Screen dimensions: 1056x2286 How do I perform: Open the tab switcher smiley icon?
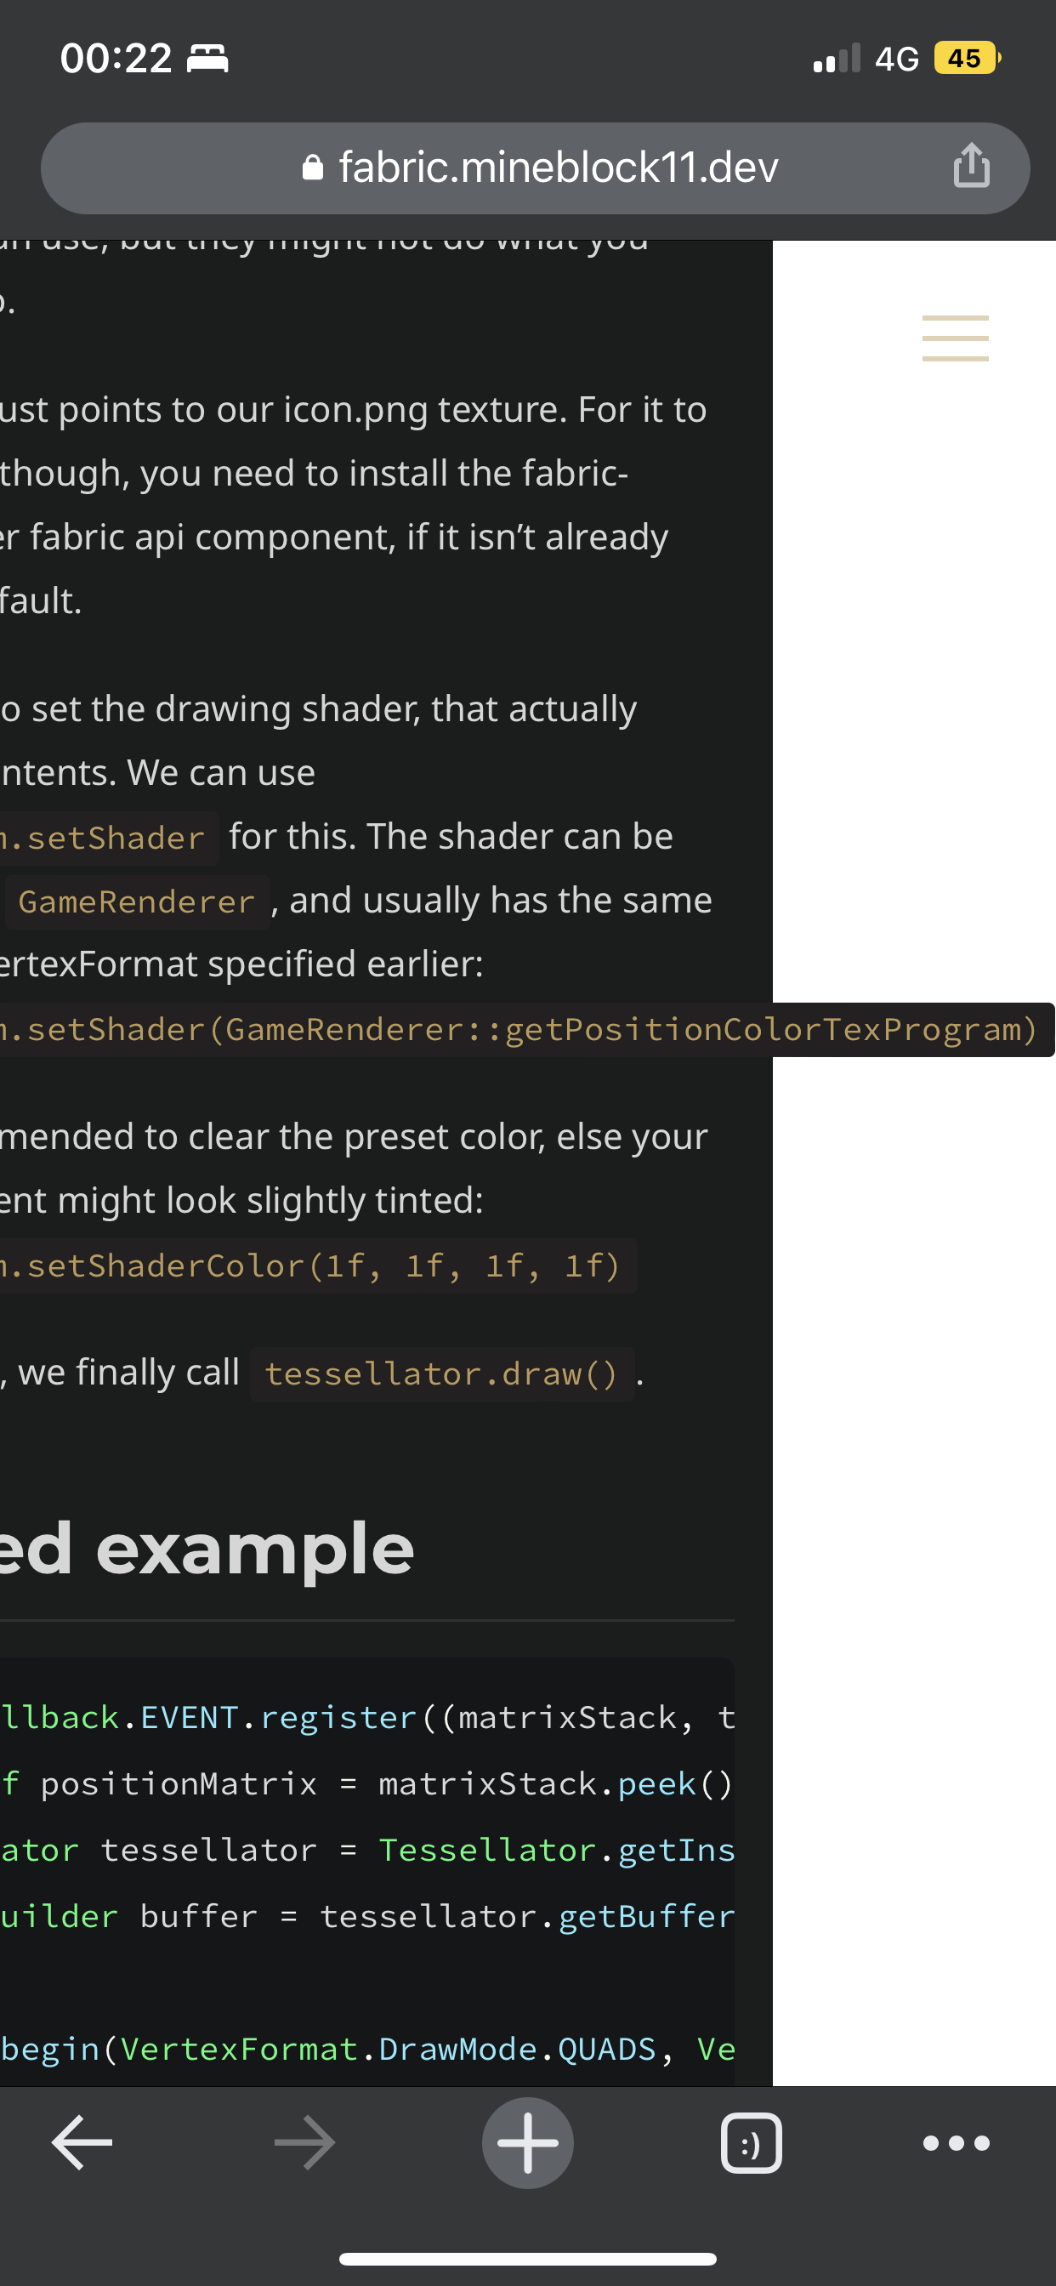pos(750,2142)
